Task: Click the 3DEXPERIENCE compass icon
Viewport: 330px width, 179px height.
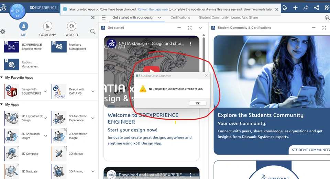Action: [18, 11]
